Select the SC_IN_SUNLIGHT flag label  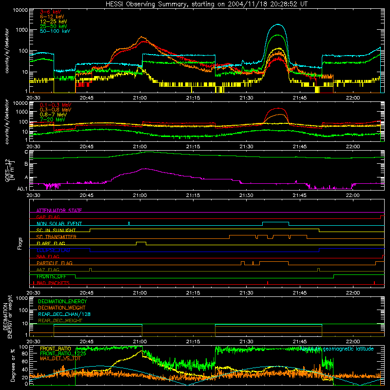point(56,230)
